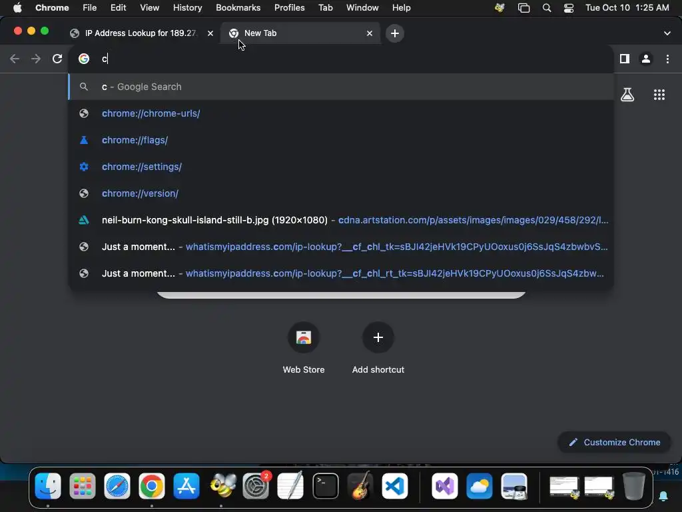
Task: Open the Profiles menu
Action: click(289, 8)
